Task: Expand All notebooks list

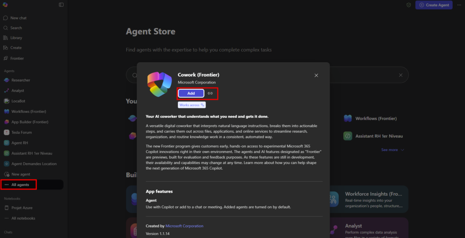Action: 23,218
